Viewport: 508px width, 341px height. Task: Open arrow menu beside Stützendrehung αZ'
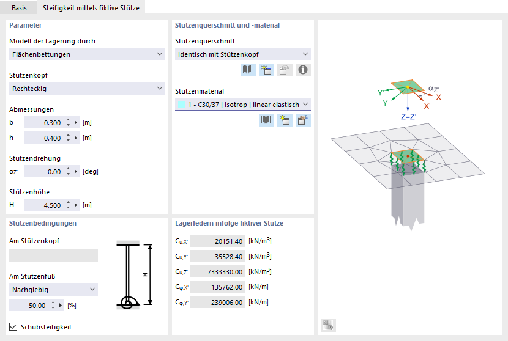76,172
